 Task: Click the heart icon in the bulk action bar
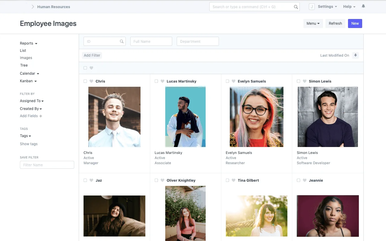(x=91, y=68)
